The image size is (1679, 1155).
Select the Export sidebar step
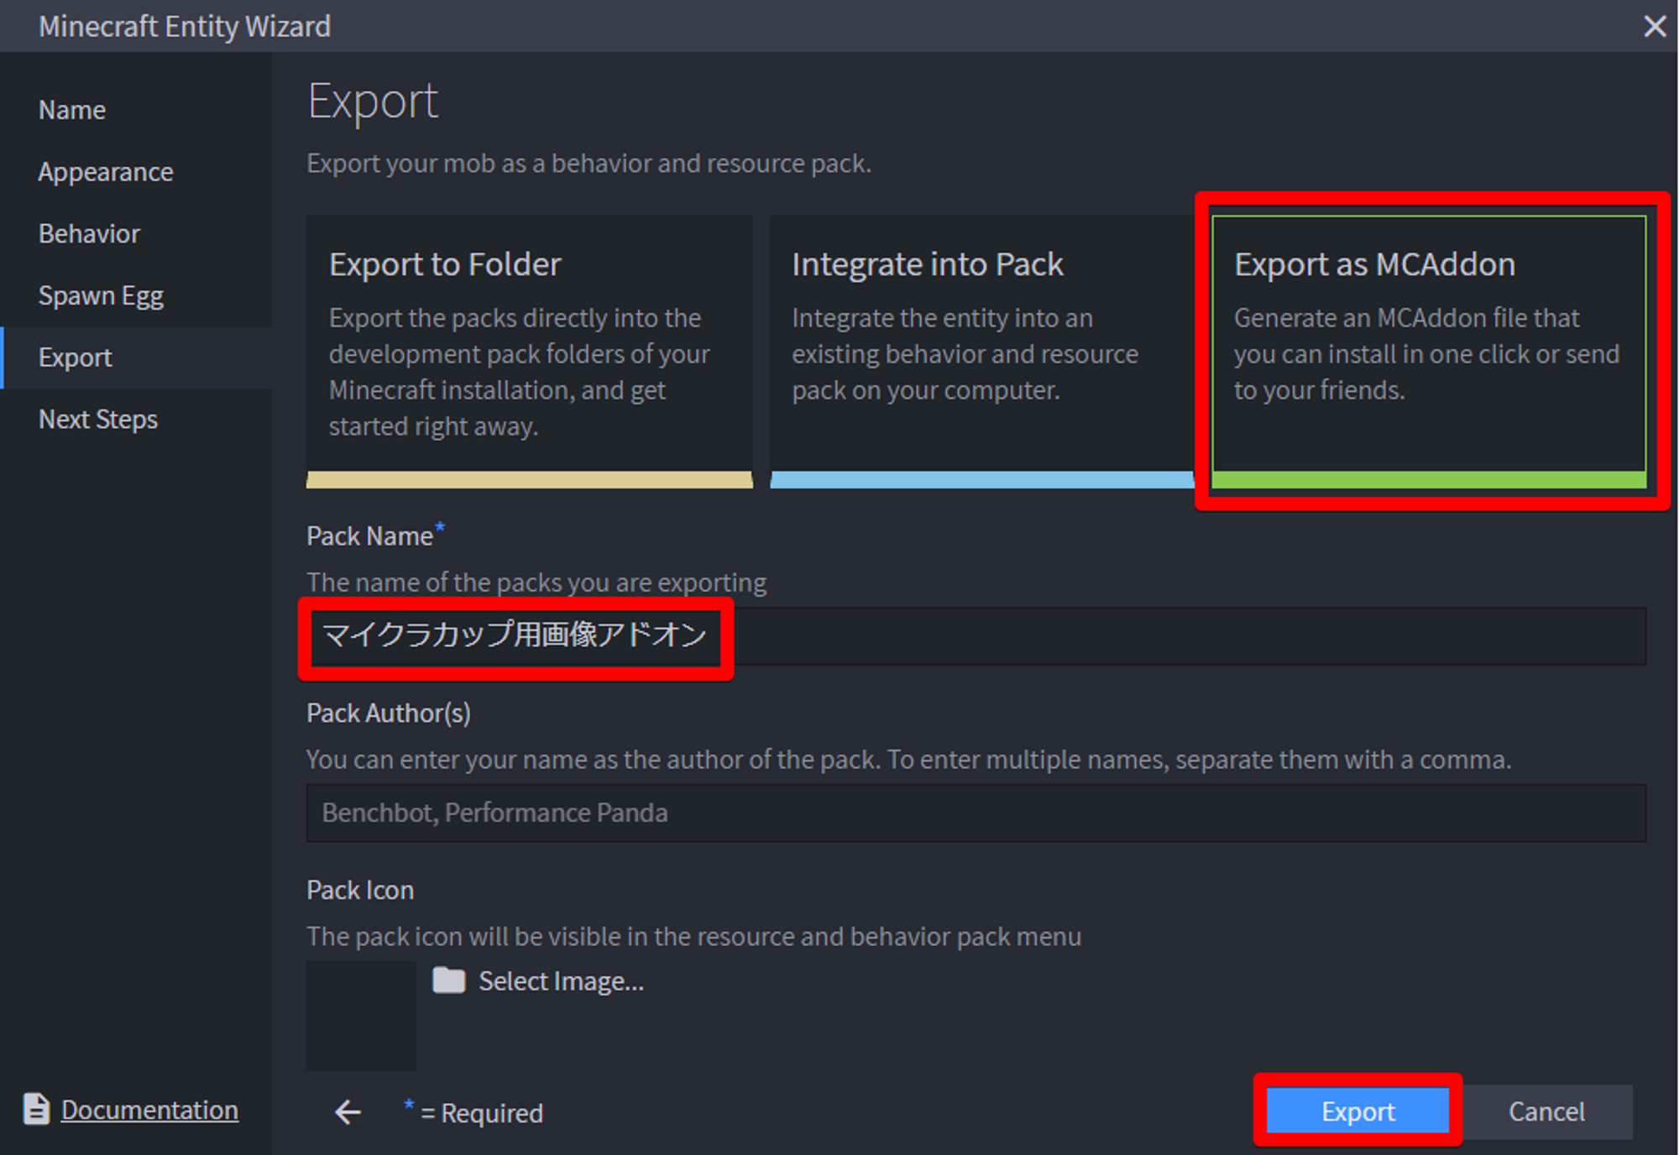click(76, 358)
